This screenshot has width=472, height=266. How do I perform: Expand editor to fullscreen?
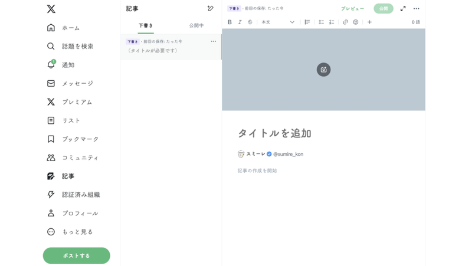point(403,8)
